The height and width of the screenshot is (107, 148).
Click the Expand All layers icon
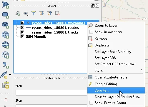pyautogui.click(x=41, y=13)
